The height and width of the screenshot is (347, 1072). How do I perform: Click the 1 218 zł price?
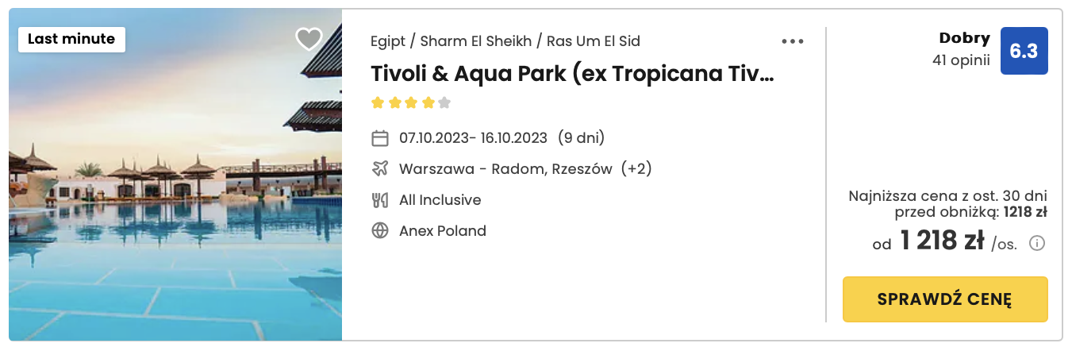point(943,241)
